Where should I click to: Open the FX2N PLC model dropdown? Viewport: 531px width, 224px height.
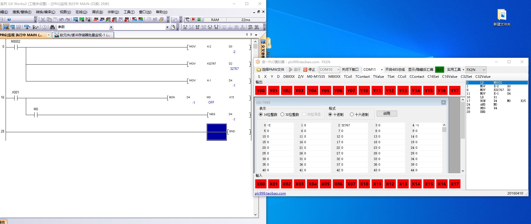[x=484, y=70]
